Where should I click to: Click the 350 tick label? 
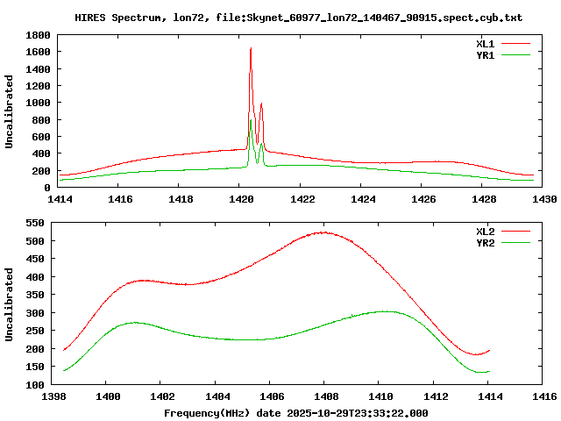[x=35, y=295]
